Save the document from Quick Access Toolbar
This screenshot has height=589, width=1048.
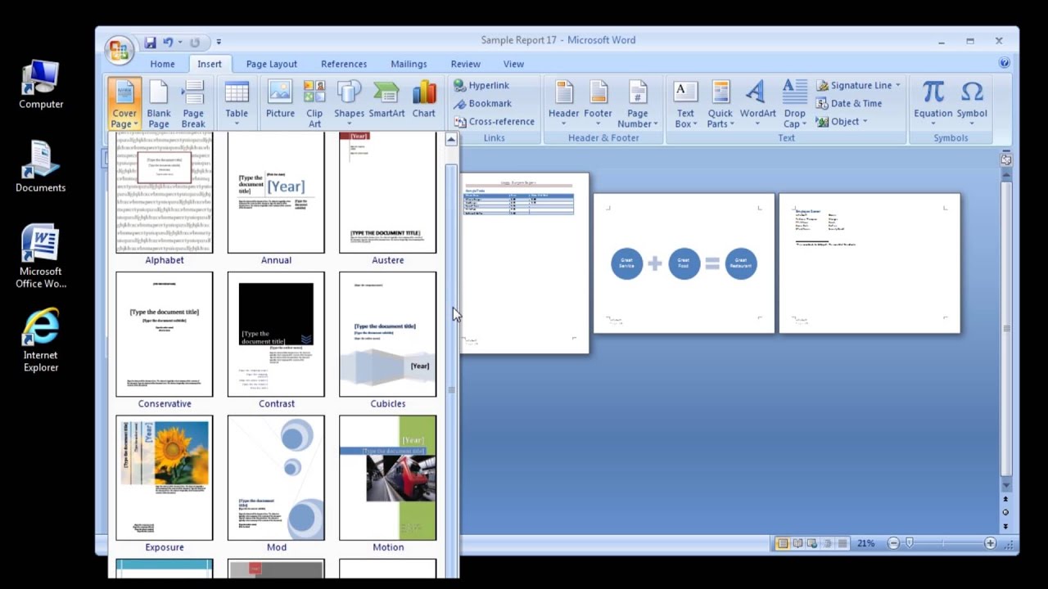click(x=150, y=43)
